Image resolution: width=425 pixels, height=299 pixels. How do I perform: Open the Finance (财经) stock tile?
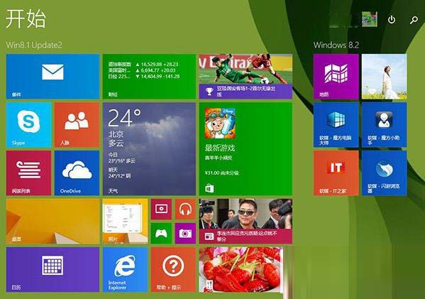point(149,76)
